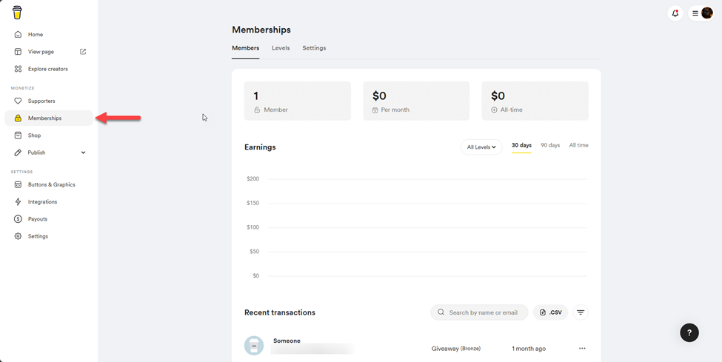Open Someone's member avatar thumbnail
The height and width of the screenshot is (362, 722).
pos(254,346)
